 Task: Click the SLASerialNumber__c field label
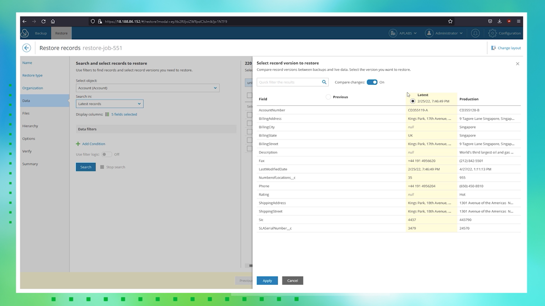pyautogui.click(x=275, y=228)
